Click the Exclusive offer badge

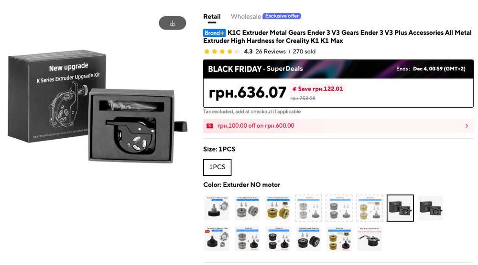(x=282, y=16)
